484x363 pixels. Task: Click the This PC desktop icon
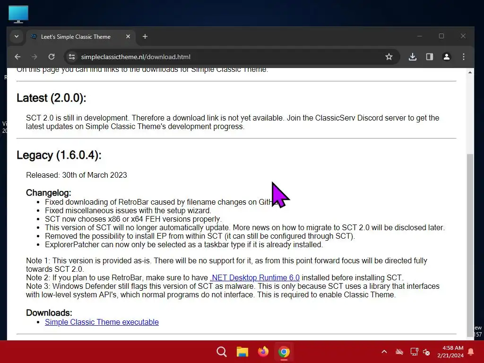pos(18,14)
